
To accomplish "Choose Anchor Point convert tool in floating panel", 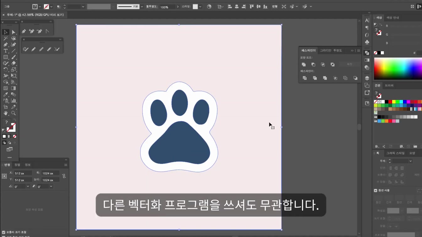I will 47,31.
